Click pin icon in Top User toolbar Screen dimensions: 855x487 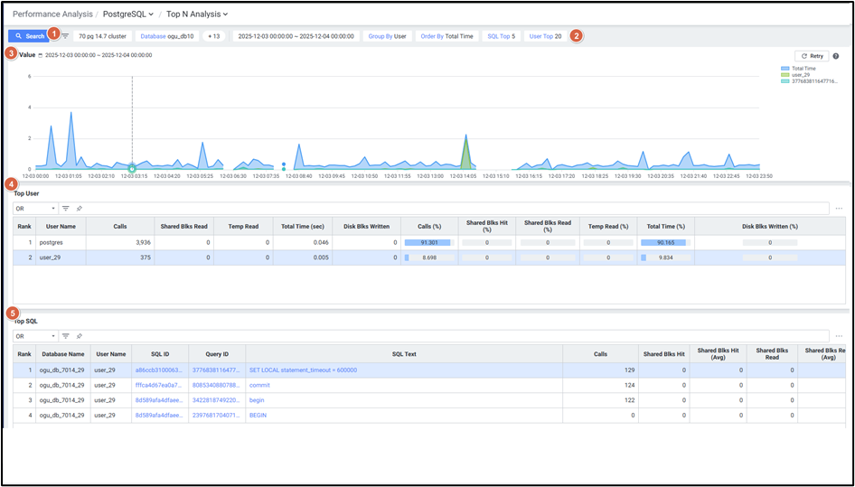(80, 209)
